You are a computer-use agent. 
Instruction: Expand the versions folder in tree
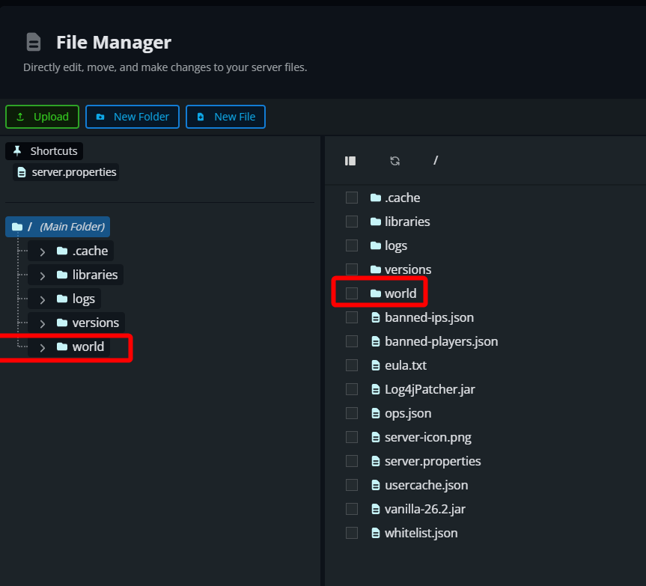(43, 323)
